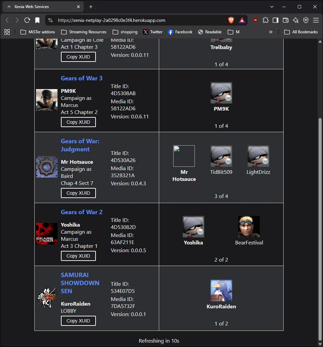Open the Brave VPN shield icon
The image size is (323, 347).
[306, 21]
